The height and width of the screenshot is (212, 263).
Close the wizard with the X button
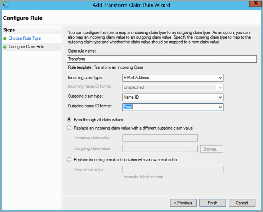(254, 4)
